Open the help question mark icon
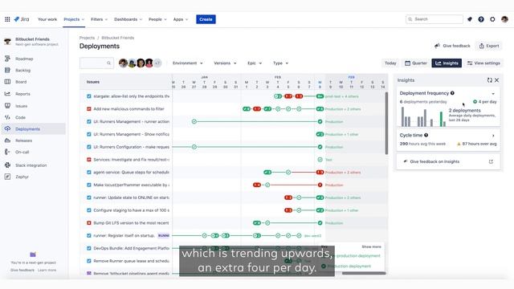The image size is (514, 289). tap(481, 19)
